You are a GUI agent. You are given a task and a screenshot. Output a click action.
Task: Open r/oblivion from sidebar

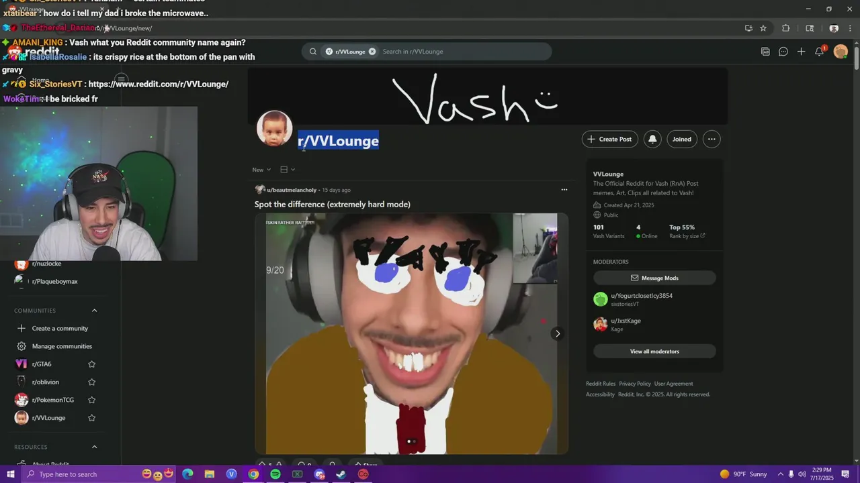click(46, 382)
